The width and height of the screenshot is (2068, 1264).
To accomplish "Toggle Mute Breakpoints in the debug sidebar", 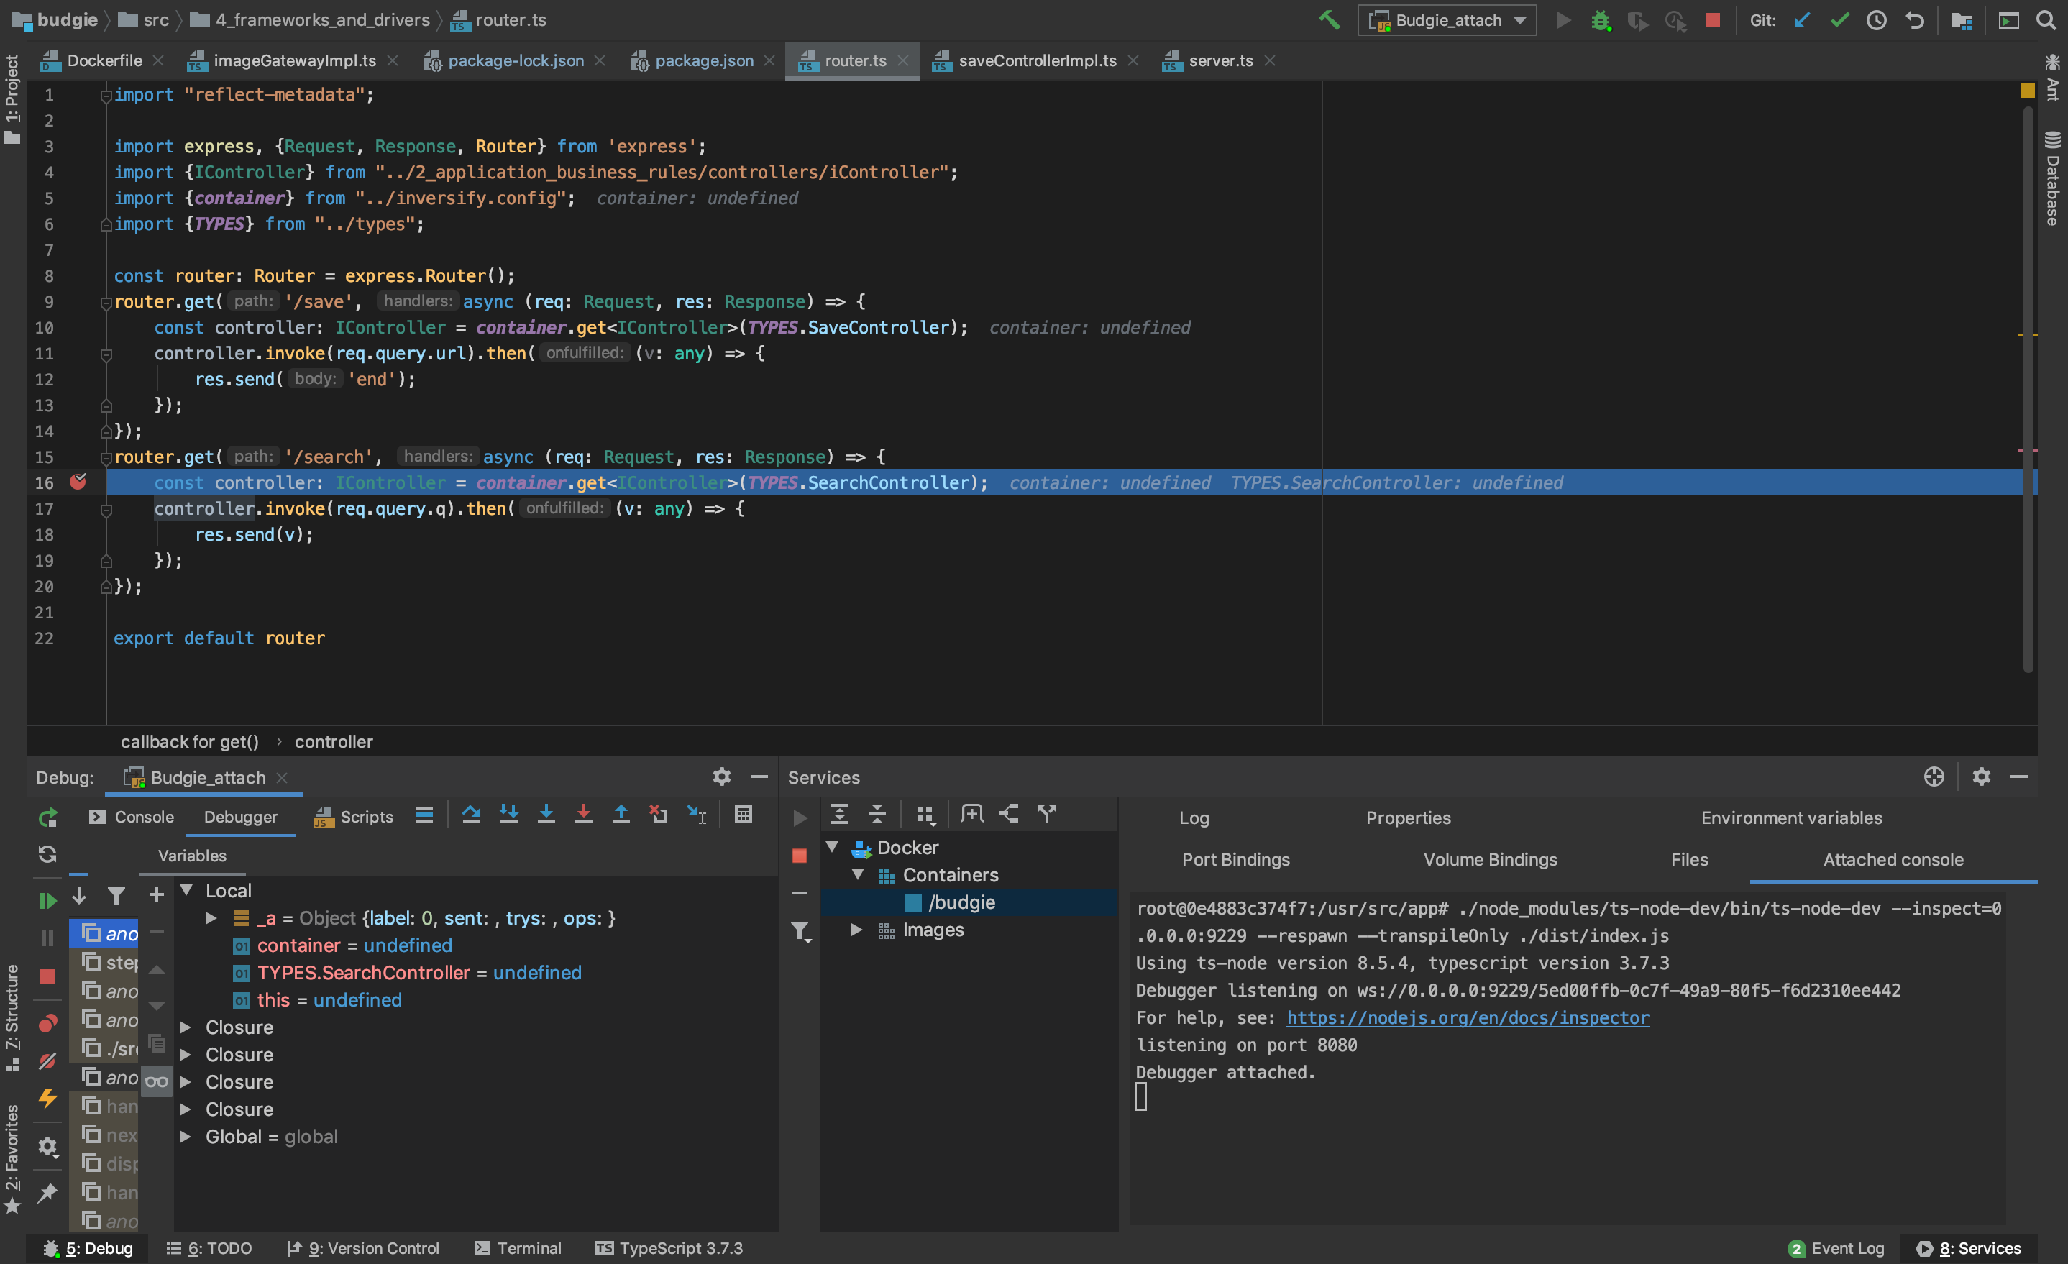I will tap(48, 1062).
